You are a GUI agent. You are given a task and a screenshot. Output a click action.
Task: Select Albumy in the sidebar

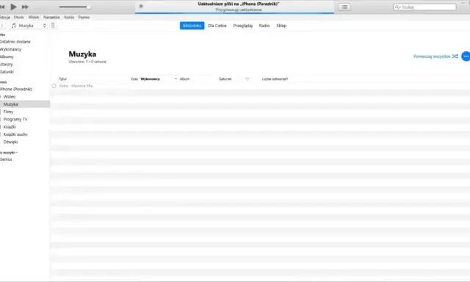point(7,57)
